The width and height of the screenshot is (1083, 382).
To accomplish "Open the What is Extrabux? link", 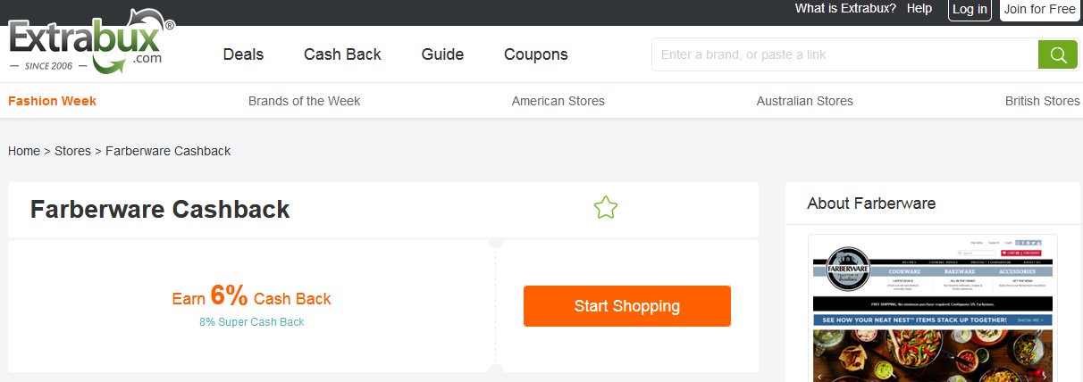I will point(845,9).
